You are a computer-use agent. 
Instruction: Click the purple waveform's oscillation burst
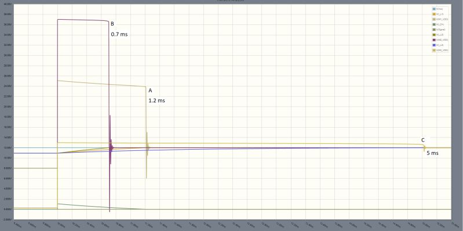110,148
